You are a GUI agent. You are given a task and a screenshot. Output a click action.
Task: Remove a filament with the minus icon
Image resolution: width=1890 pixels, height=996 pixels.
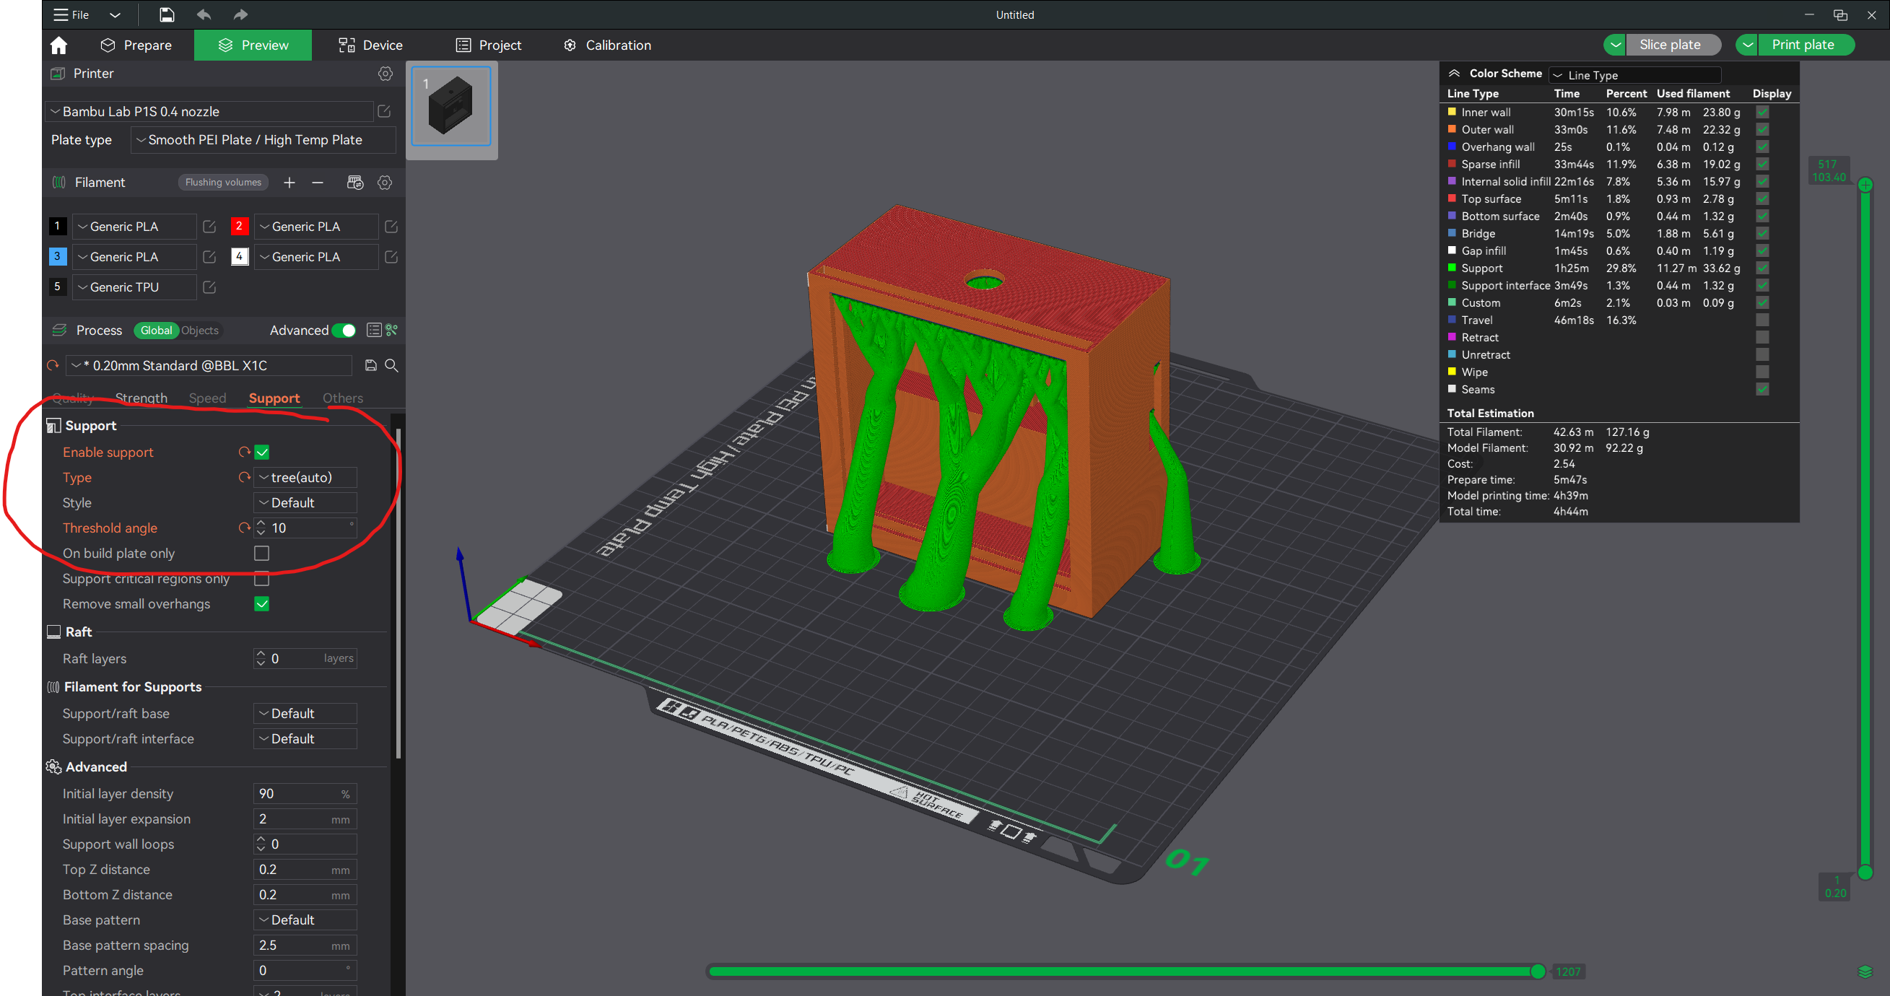(x=318, y=183)
